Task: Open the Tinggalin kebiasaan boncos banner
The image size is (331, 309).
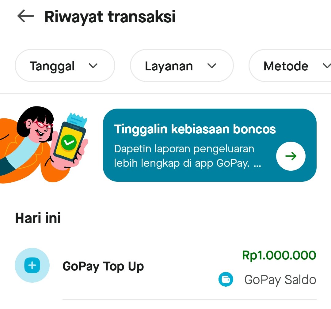Action: pos(210,145)
